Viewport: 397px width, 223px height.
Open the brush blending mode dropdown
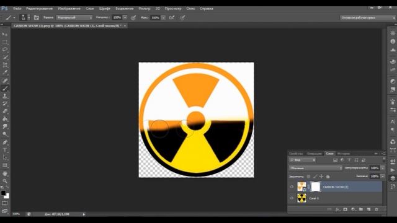tap(74, 17)
